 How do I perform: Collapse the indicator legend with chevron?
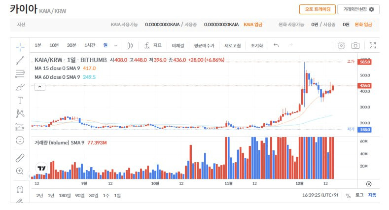coord(40,87)
